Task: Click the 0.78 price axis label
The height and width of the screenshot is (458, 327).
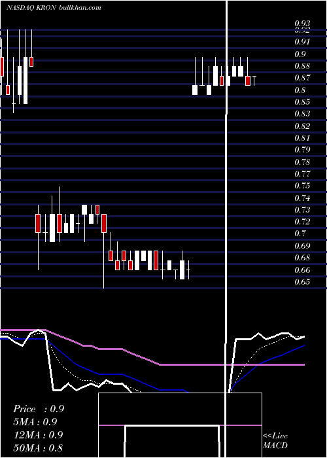Action: click(x=302, y=162)
